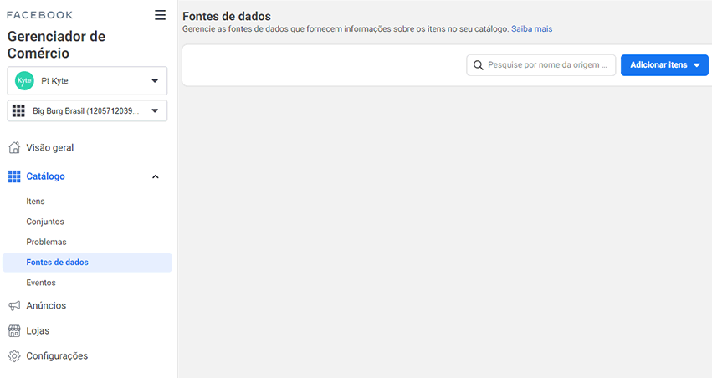Click the gear icon for Configurações

[x=14, y=356]
